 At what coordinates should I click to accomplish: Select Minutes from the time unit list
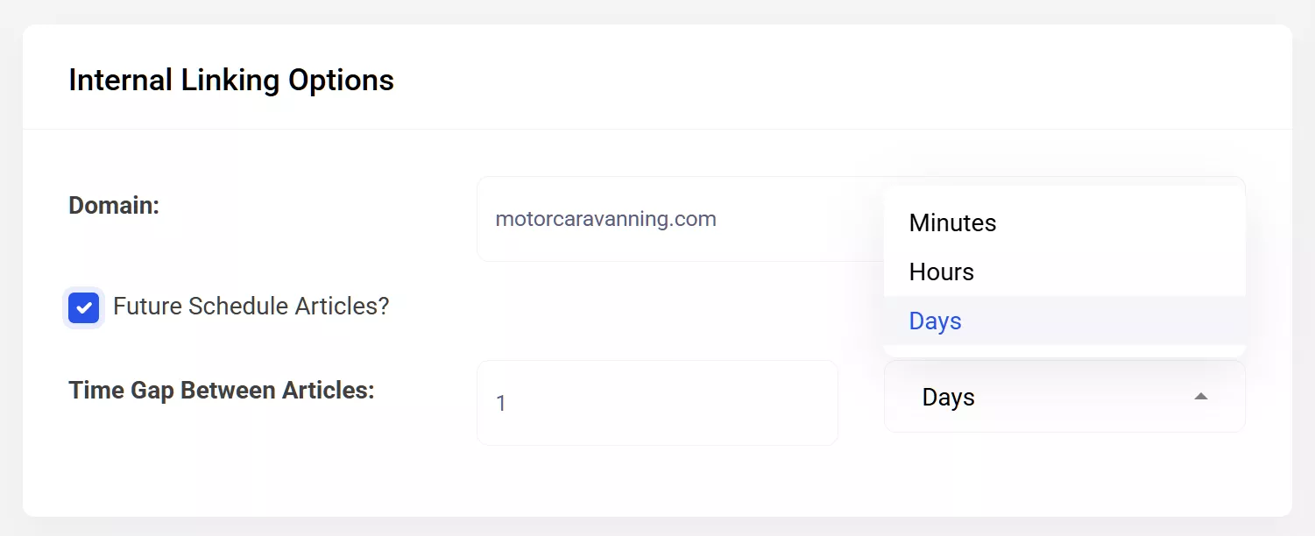pos(952,223)
